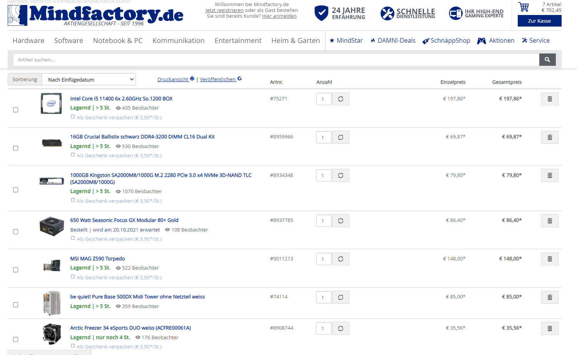Open the Hardware menu
Image resolution: width=577 pixels, height=355 pixels.
[28, 40]
